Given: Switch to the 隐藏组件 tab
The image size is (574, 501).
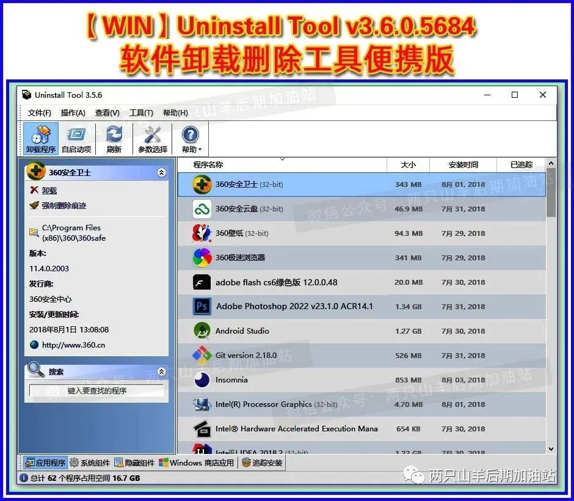Looking at the screenshot, I should point(134,463).
